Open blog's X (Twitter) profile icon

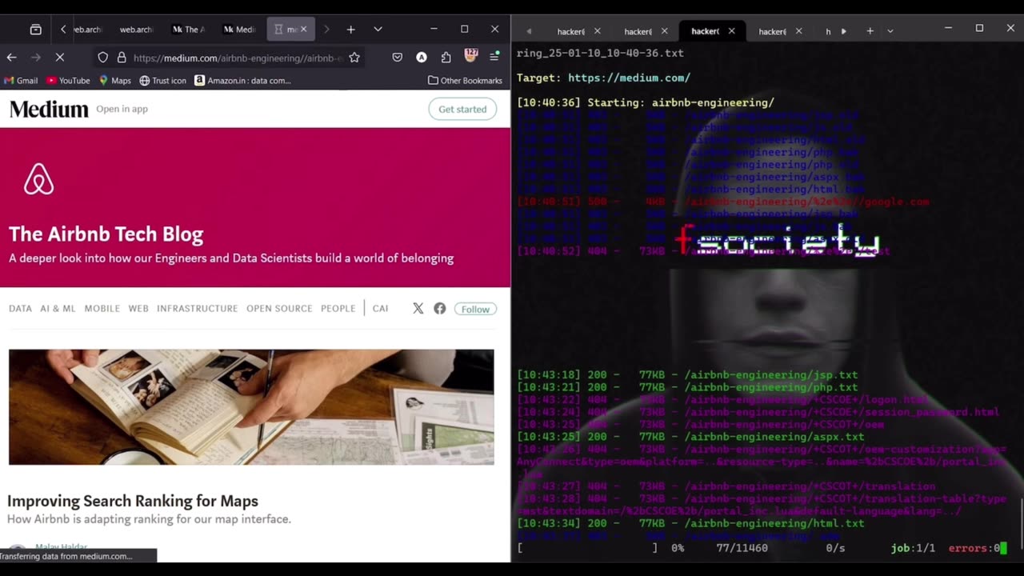pyautogui.click(x=418, y=309)
